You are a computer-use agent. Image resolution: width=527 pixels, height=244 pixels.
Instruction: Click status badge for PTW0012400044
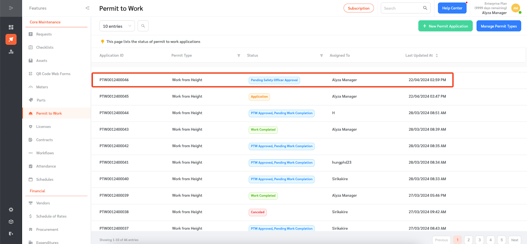(x=282, y=113)
